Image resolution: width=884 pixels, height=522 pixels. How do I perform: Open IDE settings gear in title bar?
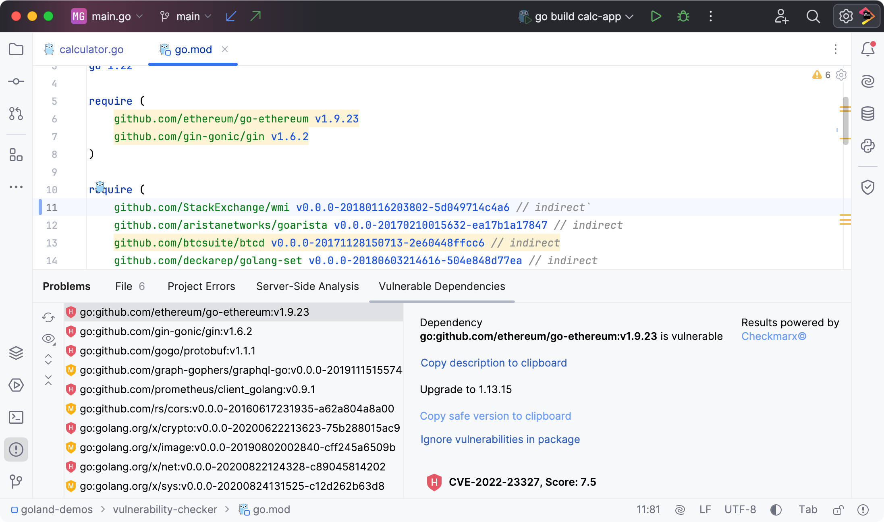pyautogui.click(x=846, y=17)
